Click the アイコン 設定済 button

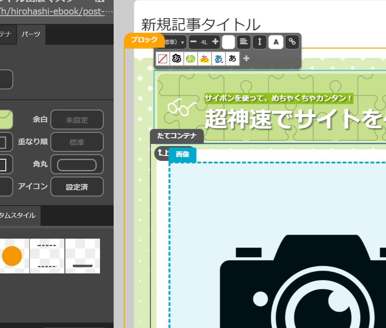tap(77, 187)
